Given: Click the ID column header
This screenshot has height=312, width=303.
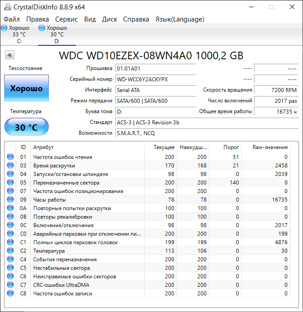Looking at the screenshot, I should pos(23,147).
